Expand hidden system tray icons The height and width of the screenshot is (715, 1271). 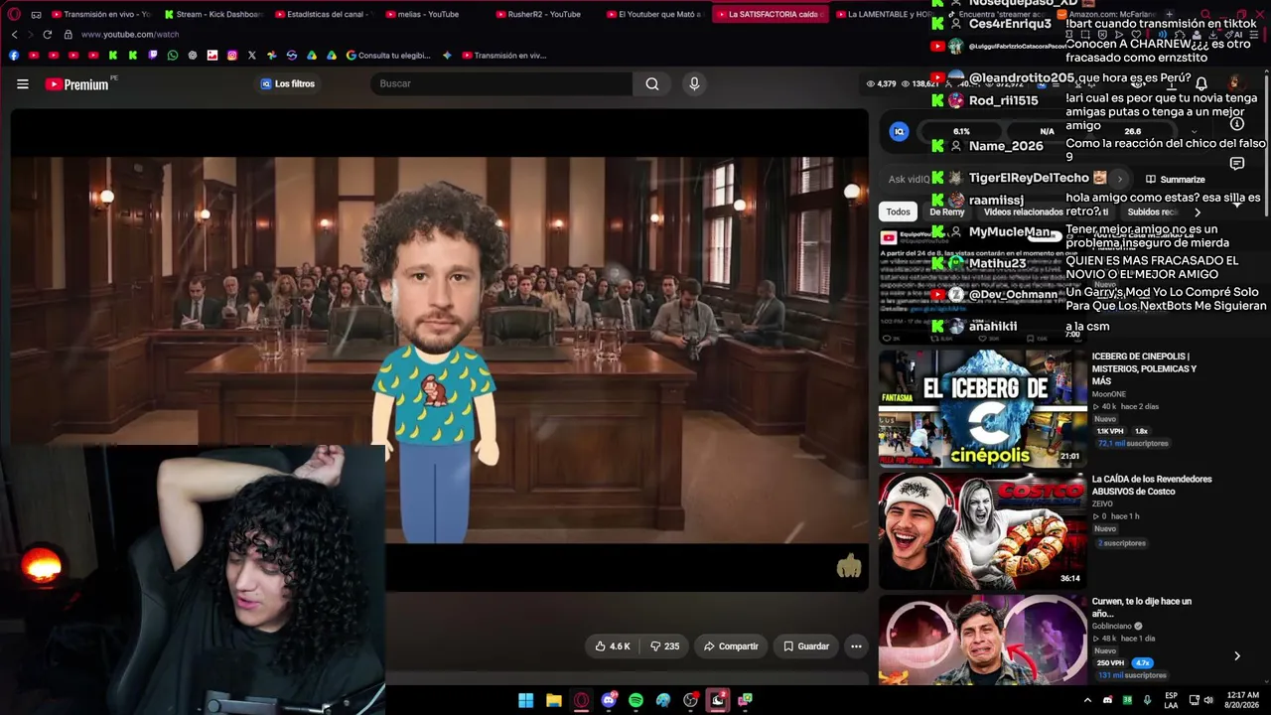pos(1087,700)
